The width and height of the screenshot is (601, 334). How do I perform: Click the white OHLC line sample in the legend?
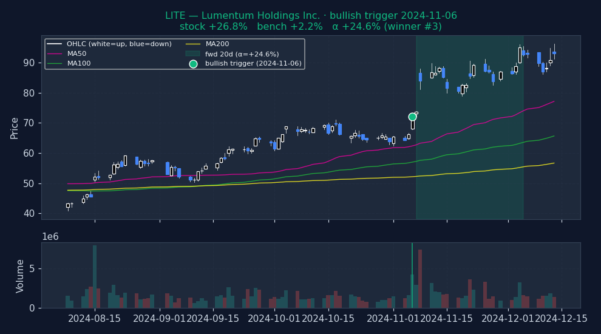coord(55,44)
